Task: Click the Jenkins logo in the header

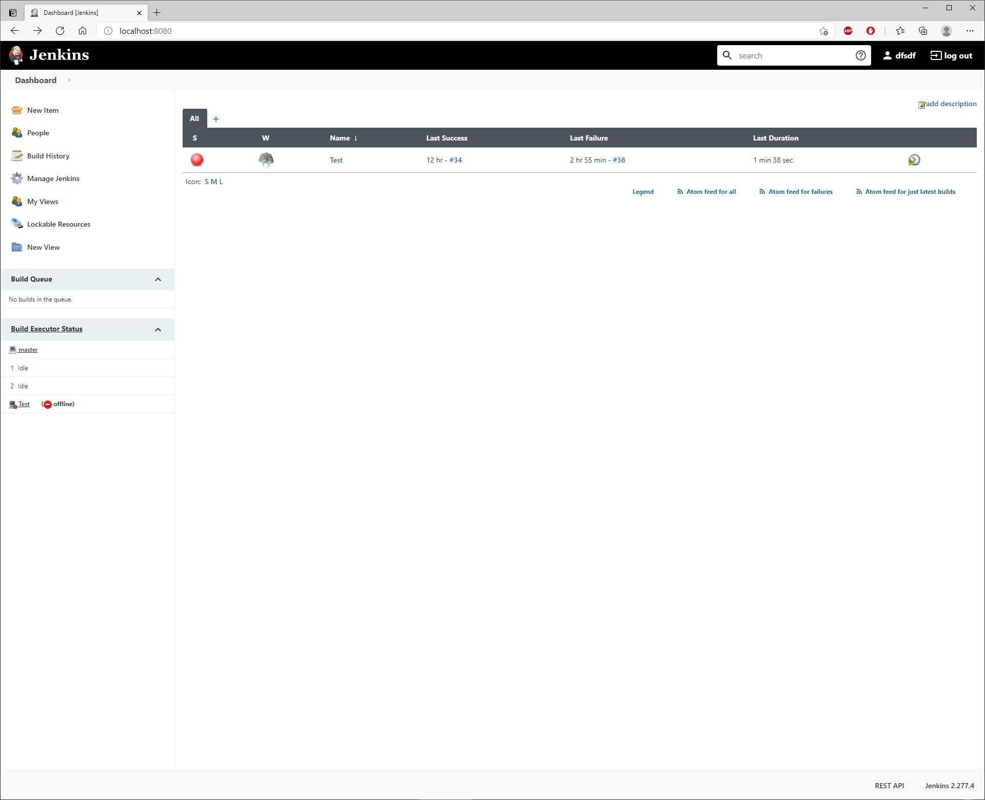Action: point(49,55)
